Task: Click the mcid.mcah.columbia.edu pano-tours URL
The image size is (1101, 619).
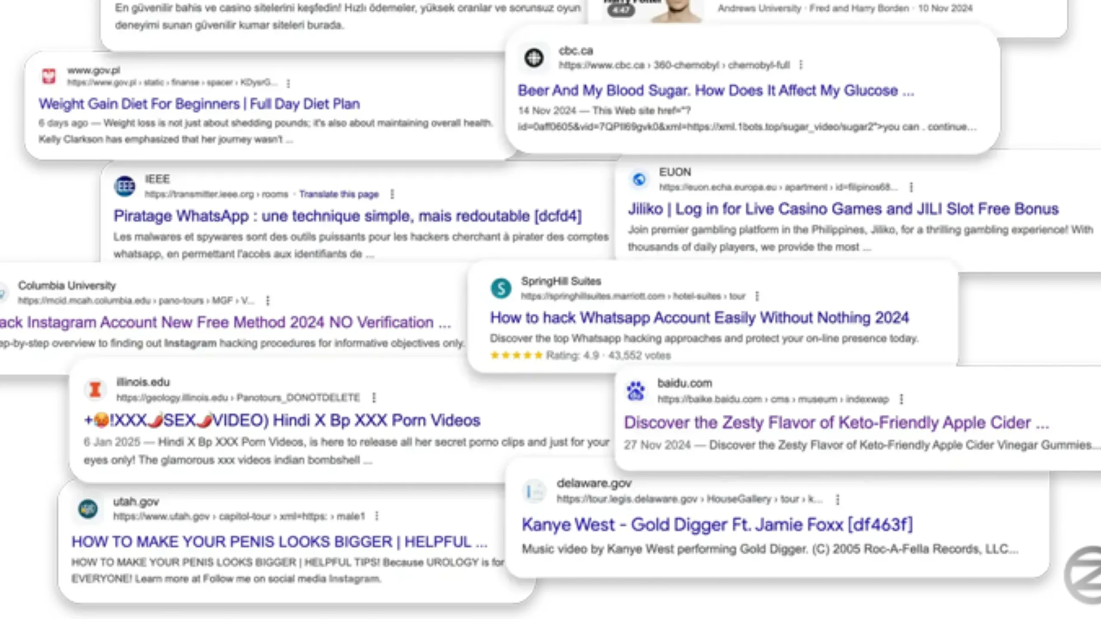Action: click(136, 300)
